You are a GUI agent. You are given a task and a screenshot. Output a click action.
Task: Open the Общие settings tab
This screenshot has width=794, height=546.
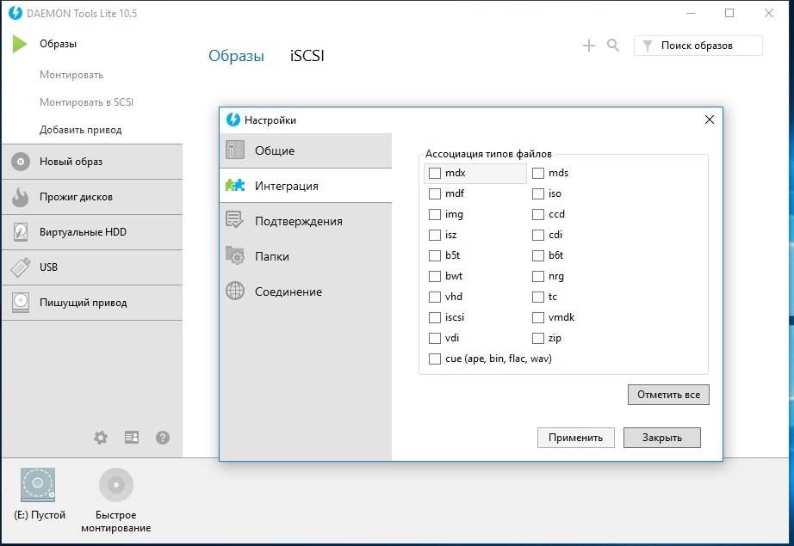[306, 150]
